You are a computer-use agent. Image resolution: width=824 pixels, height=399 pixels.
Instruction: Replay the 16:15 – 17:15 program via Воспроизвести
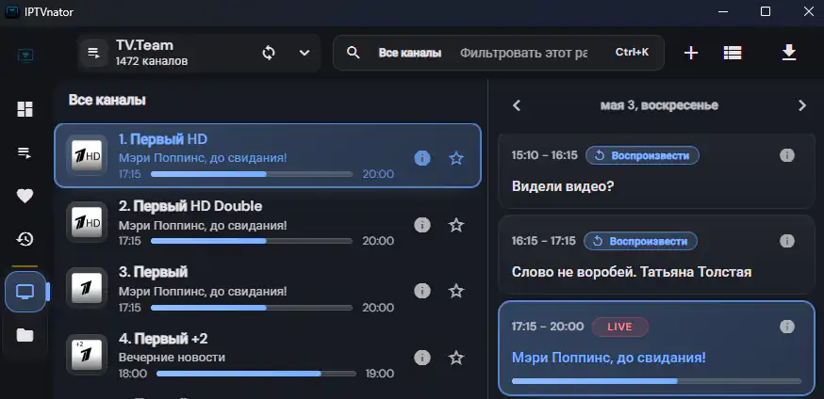tap(640, 241)
